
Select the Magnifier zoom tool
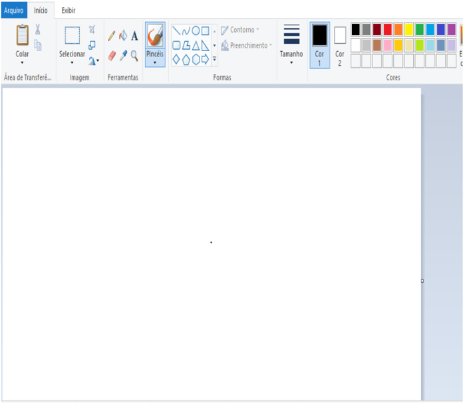[x=134, y=55]
